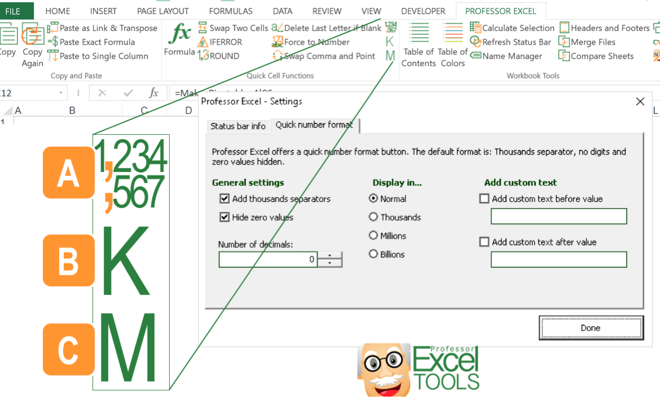The width and height of the screenshot is (660, 405).
Task: Enable Add custom text before value
Action: click(x=485, y=199)
